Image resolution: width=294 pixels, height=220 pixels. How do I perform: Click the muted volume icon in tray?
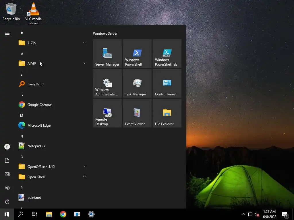[x=257, y=214]
